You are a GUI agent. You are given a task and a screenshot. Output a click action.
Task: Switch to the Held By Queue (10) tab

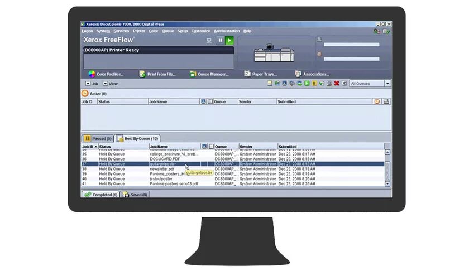[137, 138]
